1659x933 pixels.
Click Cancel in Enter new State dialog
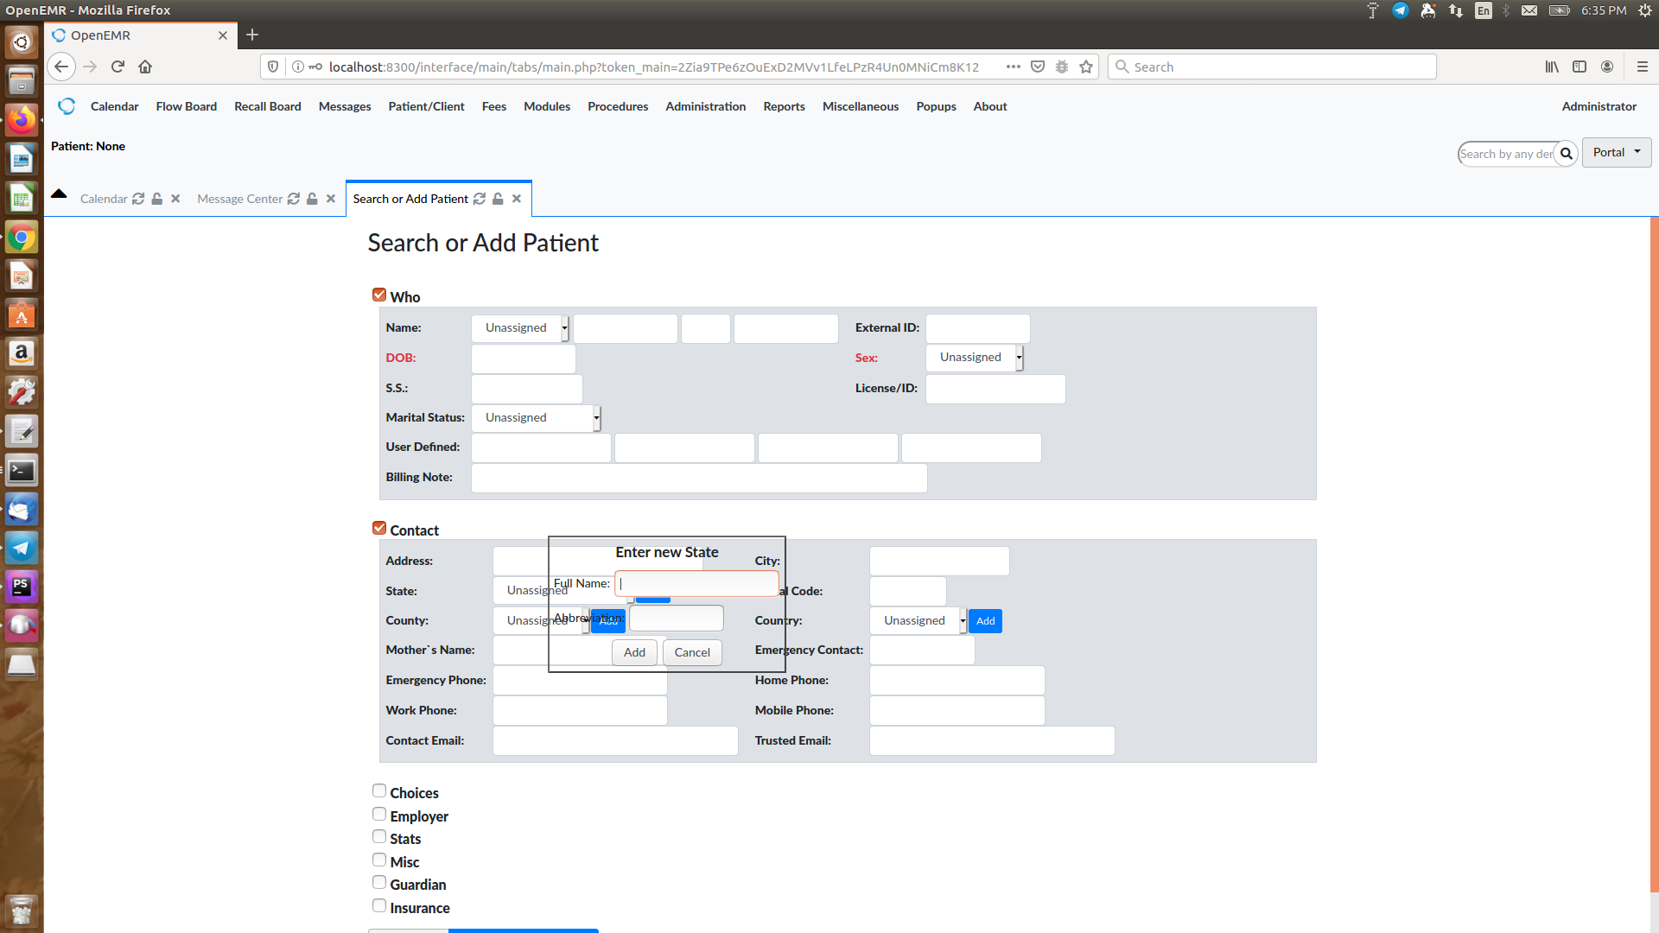(x=691, y=652)
